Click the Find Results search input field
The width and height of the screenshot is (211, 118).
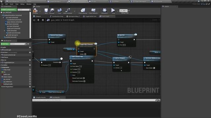coord(94,100)
